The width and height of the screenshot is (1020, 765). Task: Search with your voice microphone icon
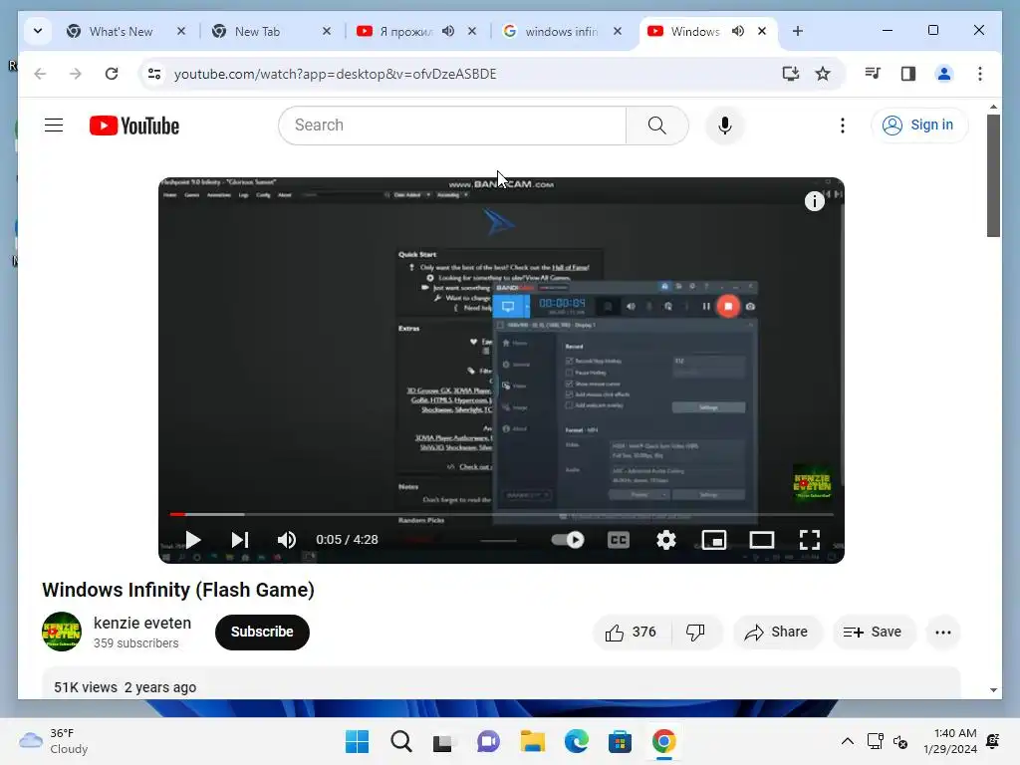pyautogui.click(x=725, y=125)
